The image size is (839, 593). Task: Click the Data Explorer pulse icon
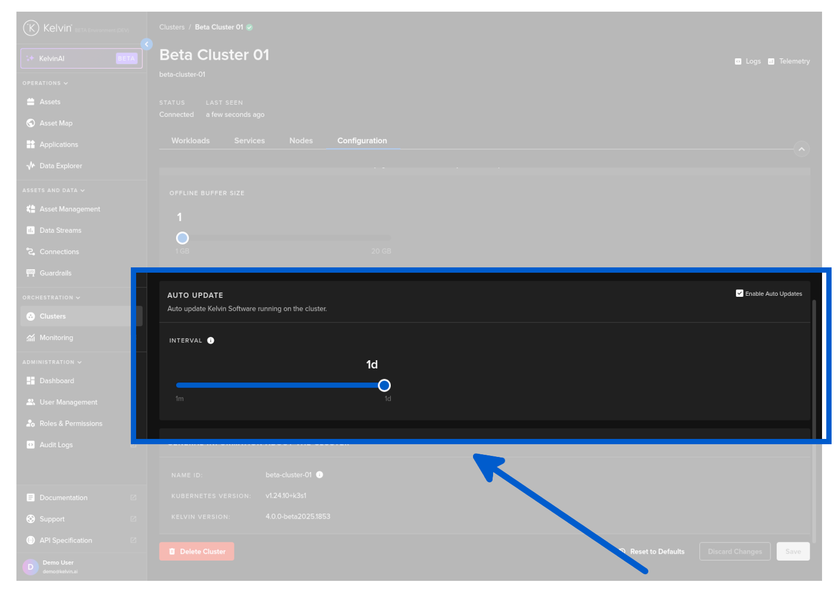coord(31,166)
